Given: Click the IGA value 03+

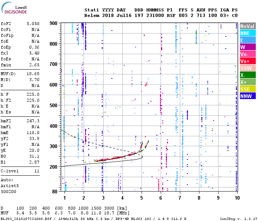Looking at the screenshot, I should coord(224,15).
